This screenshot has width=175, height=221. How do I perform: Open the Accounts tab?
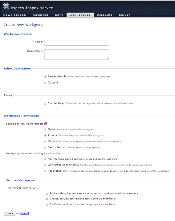click(x=104, y=15)
